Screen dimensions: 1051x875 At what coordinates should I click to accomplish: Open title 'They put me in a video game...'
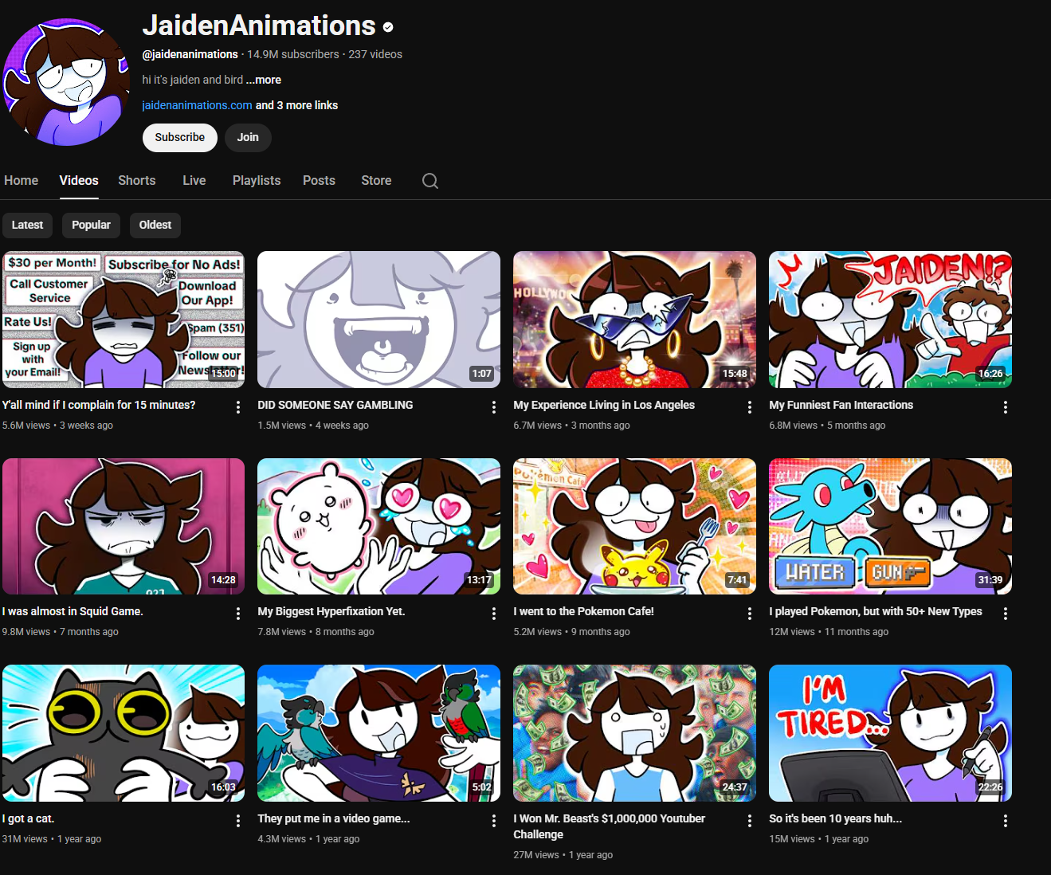pos(334,818)
